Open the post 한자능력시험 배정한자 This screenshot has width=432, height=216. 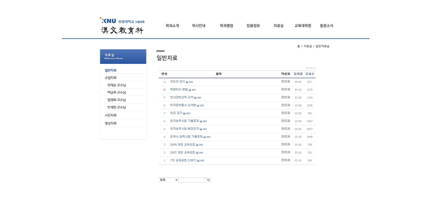pos(184,129)
